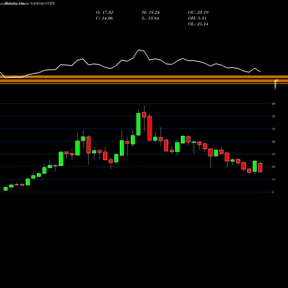Click the 31 price axis label
288x288 pixels.
click(274, 129)
